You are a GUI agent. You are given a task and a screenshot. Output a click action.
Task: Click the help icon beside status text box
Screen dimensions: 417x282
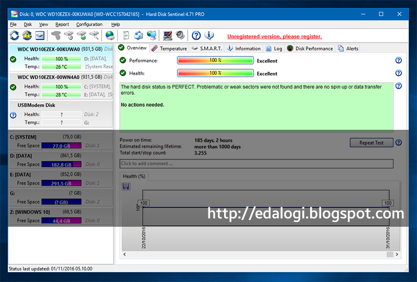(x=398, y=85)
